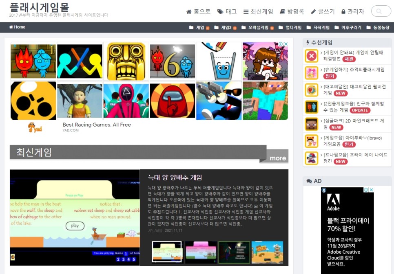Click the Home breadcrumb link
Screen dimensions: 394x274
click(18, 27)
